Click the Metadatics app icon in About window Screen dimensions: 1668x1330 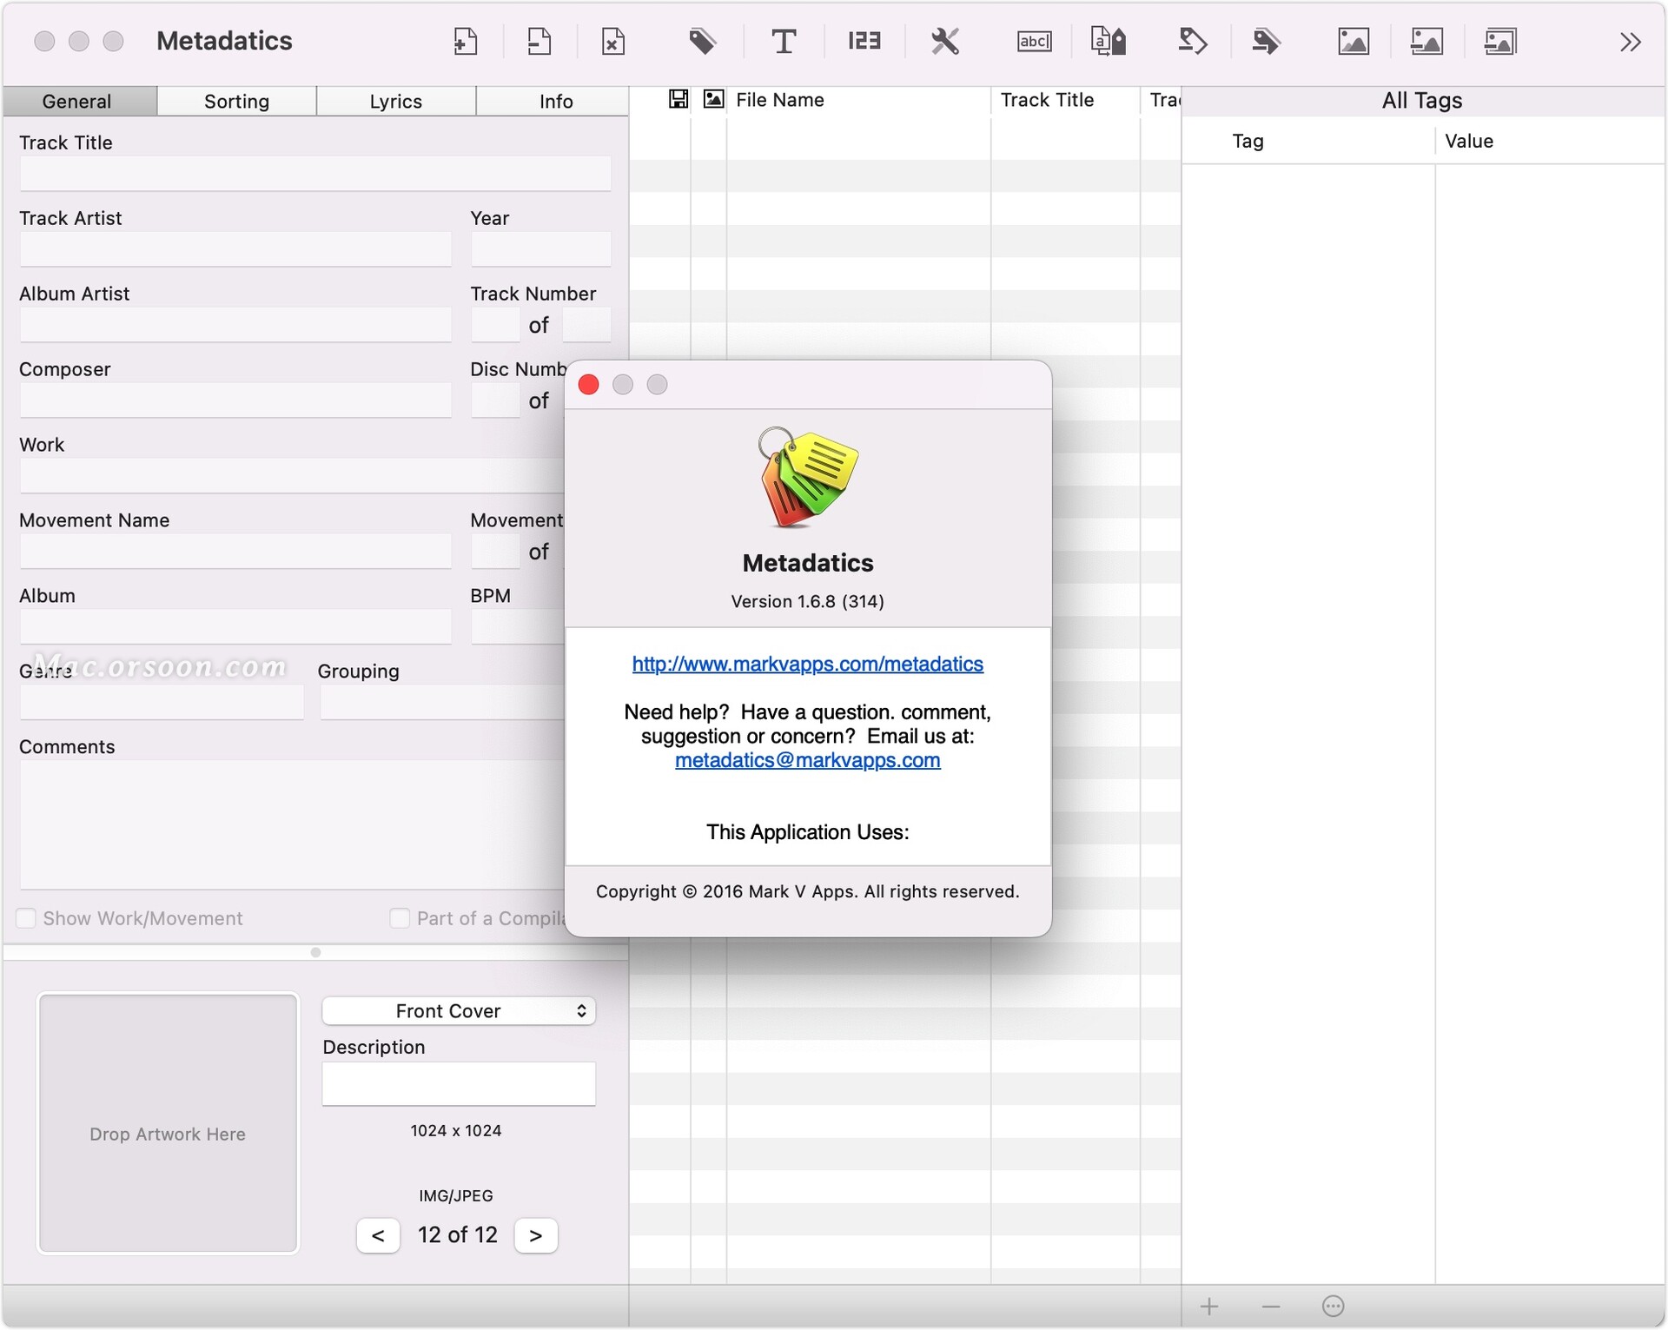(x=807, y=478)
